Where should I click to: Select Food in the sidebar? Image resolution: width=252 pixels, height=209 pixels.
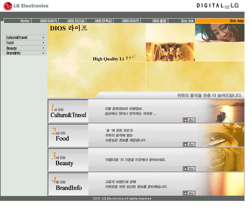tap(10, 43)
